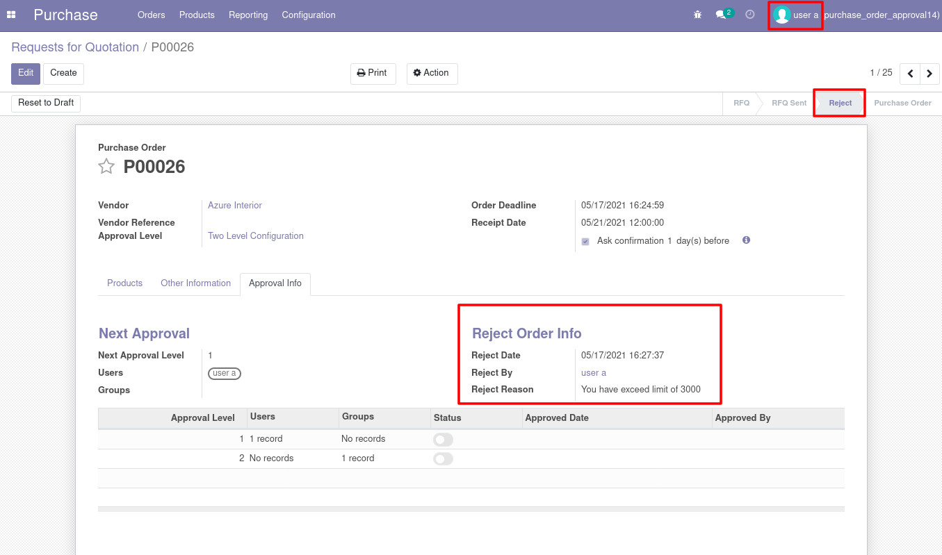Click the P00026 order number heading
Image resolution: width=942 pixels, height=555 pixels.
pos(154,167)
